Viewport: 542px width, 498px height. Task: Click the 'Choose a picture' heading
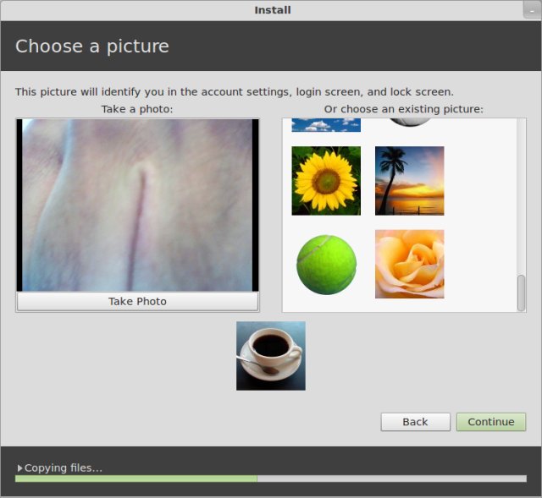pyautogui.click(x=92, y=47)
